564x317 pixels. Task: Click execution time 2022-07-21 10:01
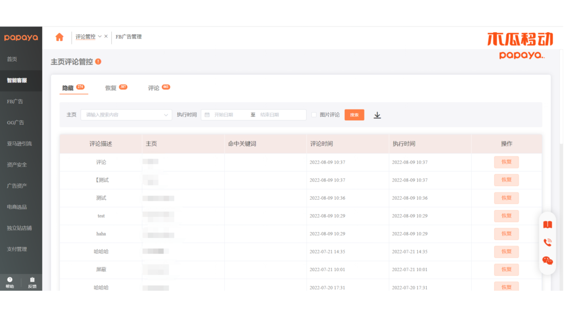coord(410,269)
